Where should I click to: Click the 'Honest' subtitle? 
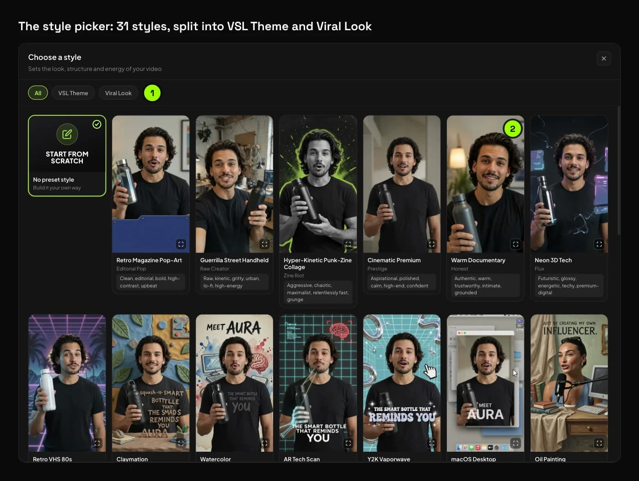[x=460, y=269]
